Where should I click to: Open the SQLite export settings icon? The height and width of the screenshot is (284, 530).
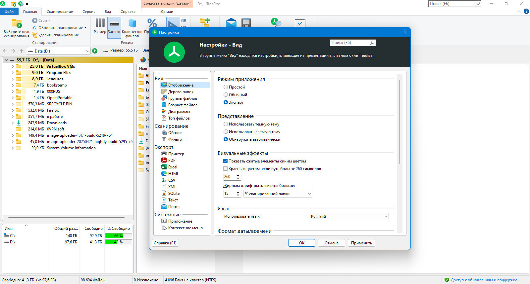pos(164,193)
